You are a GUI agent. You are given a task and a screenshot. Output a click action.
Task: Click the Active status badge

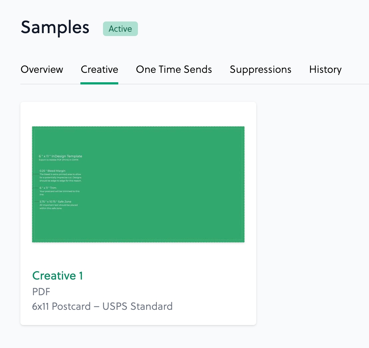[x=120, y=29]
